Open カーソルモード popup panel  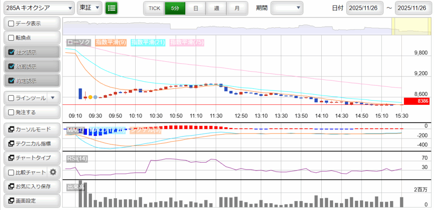click(x=31, y=129)
